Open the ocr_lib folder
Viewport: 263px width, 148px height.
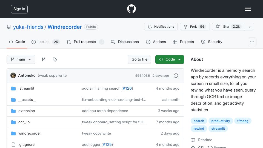(x=24, y=122)
